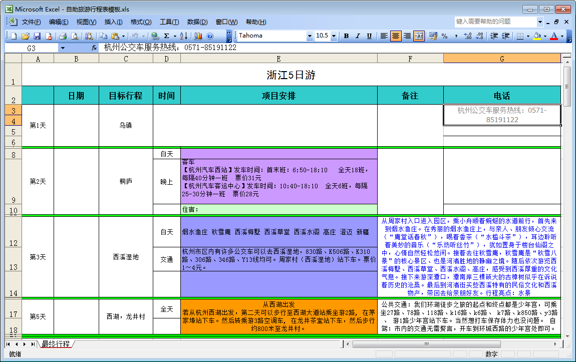Toggle Merge and Center
This screenshot has height=362, width=576.
pyautogui.click(x=419, y=36)
